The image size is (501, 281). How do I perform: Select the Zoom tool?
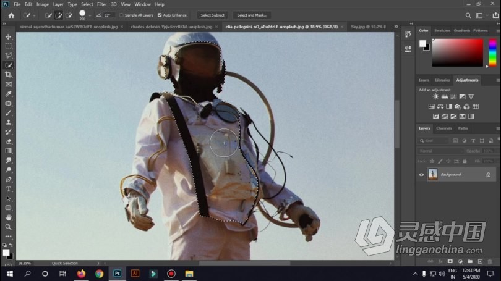9,227
